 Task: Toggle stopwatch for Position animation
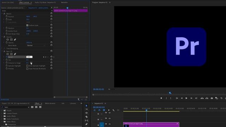[7, 17]
